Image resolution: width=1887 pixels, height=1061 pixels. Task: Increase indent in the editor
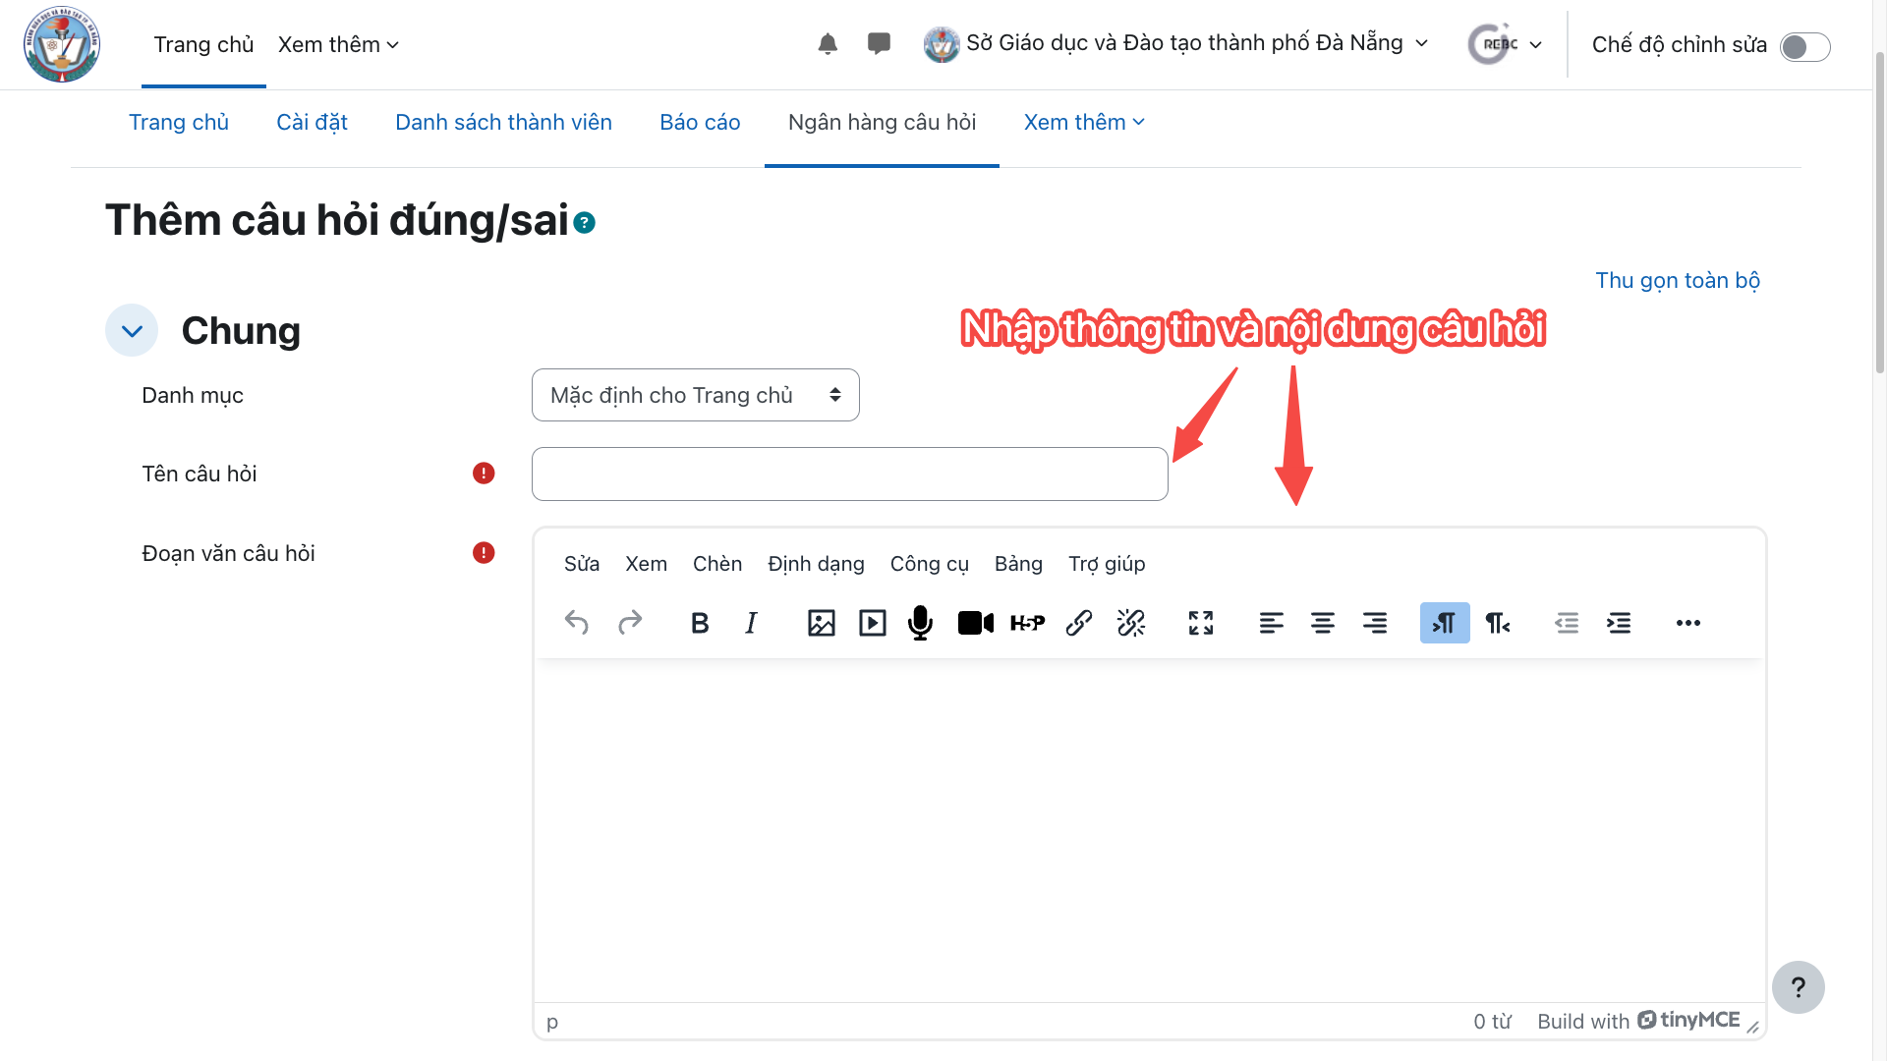click(1619, 623)
